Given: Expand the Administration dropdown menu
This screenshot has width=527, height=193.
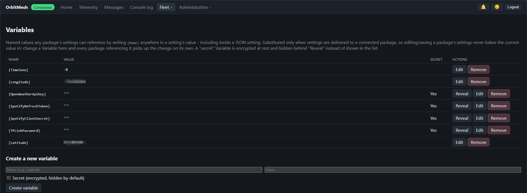Looking at the screenshot, I should [x=195, y=7].
